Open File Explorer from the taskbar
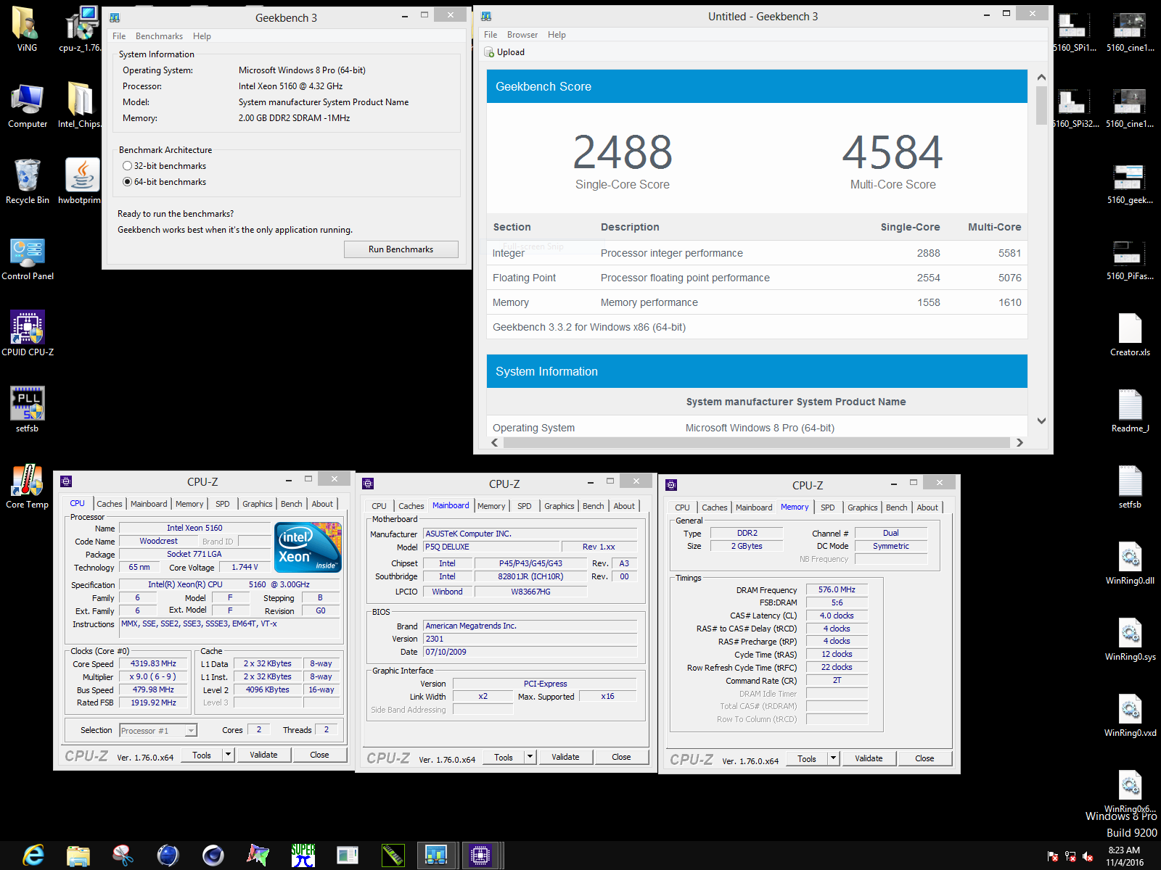Screen dimensions: 1161x870 click(78, 855)
